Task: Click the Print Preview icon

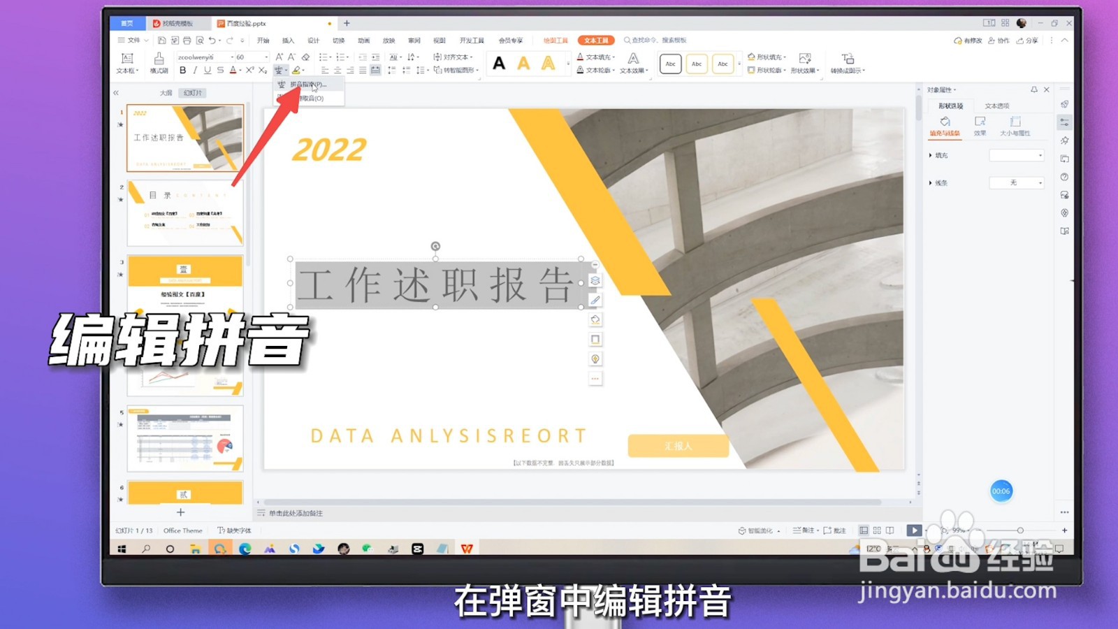Action: 200,41
